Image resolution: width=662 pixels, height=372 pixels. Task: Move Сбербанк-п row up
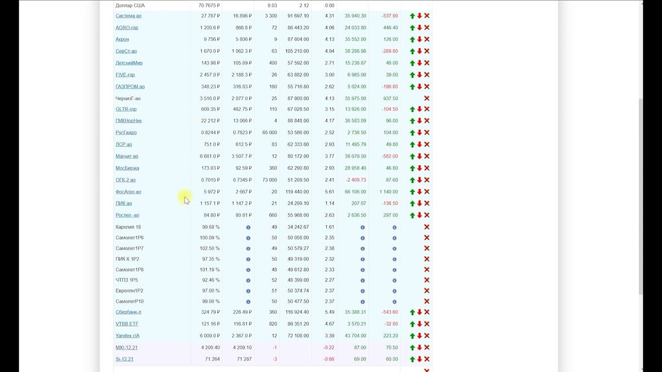tap(412, 312)
